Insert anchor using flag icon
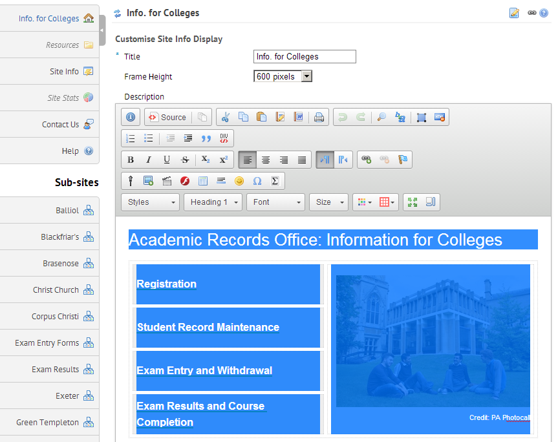The height and width of the screenshot is (442, 558). 403,160
